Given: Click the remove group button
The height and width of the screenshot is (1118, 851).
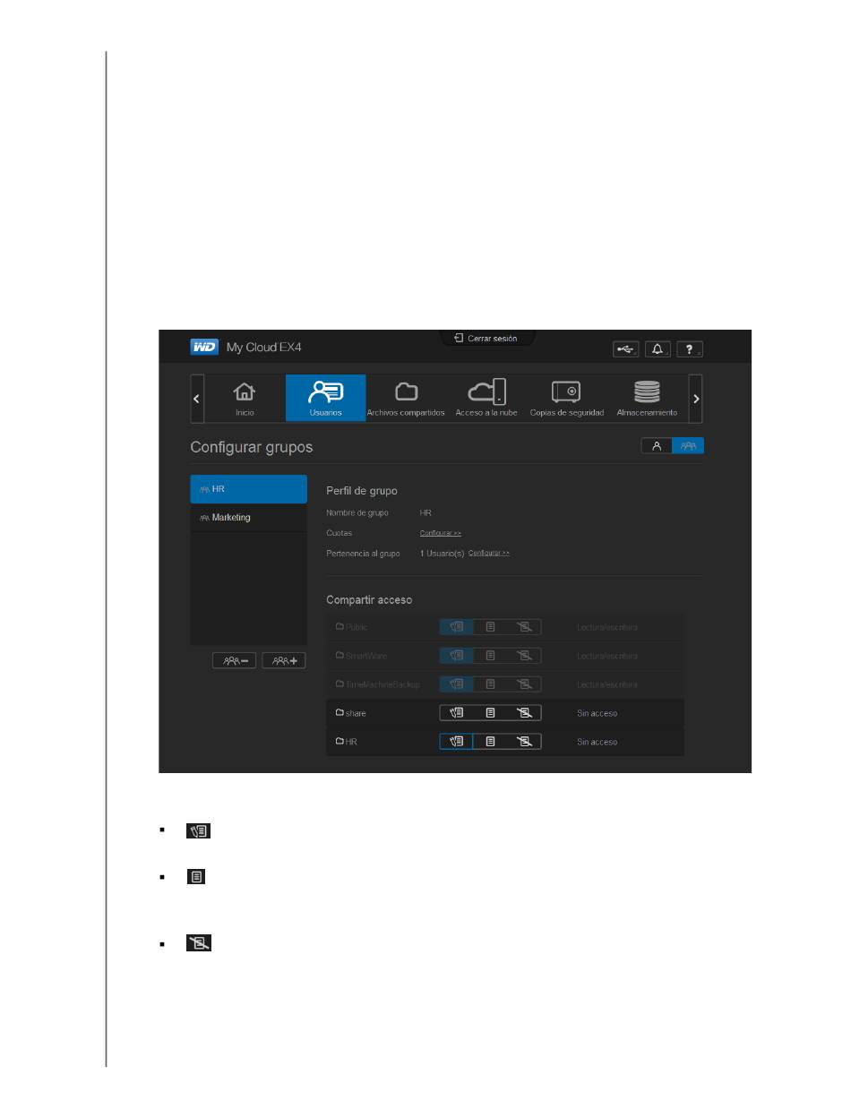Looking at the screenshot, I should [x=235, y=660].
